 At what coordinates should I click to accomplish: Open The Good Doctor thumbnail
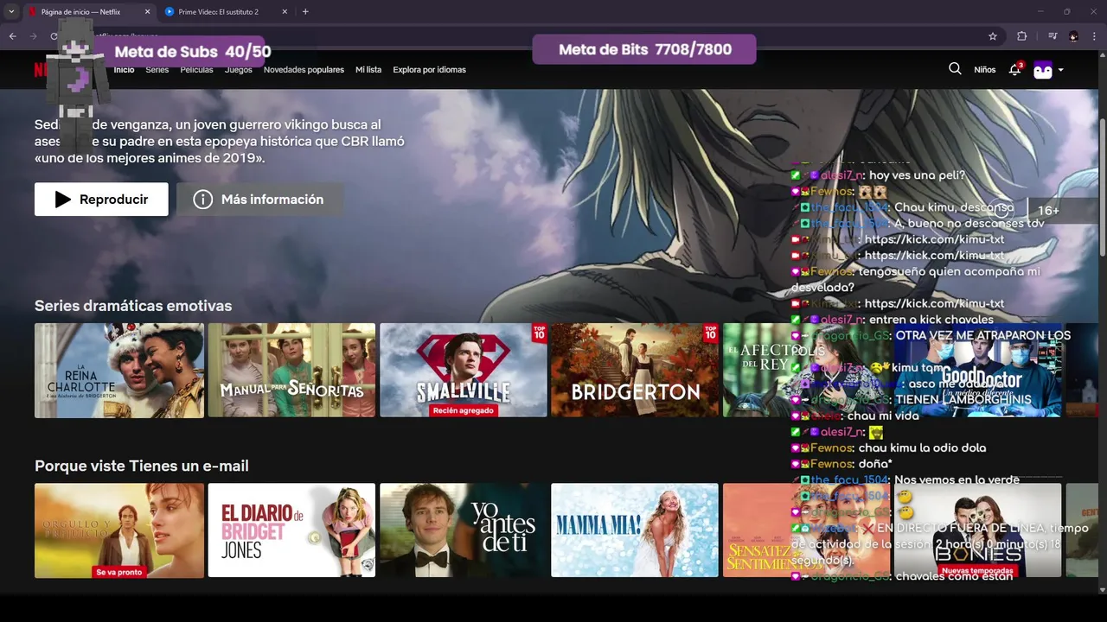coord(977,371)
